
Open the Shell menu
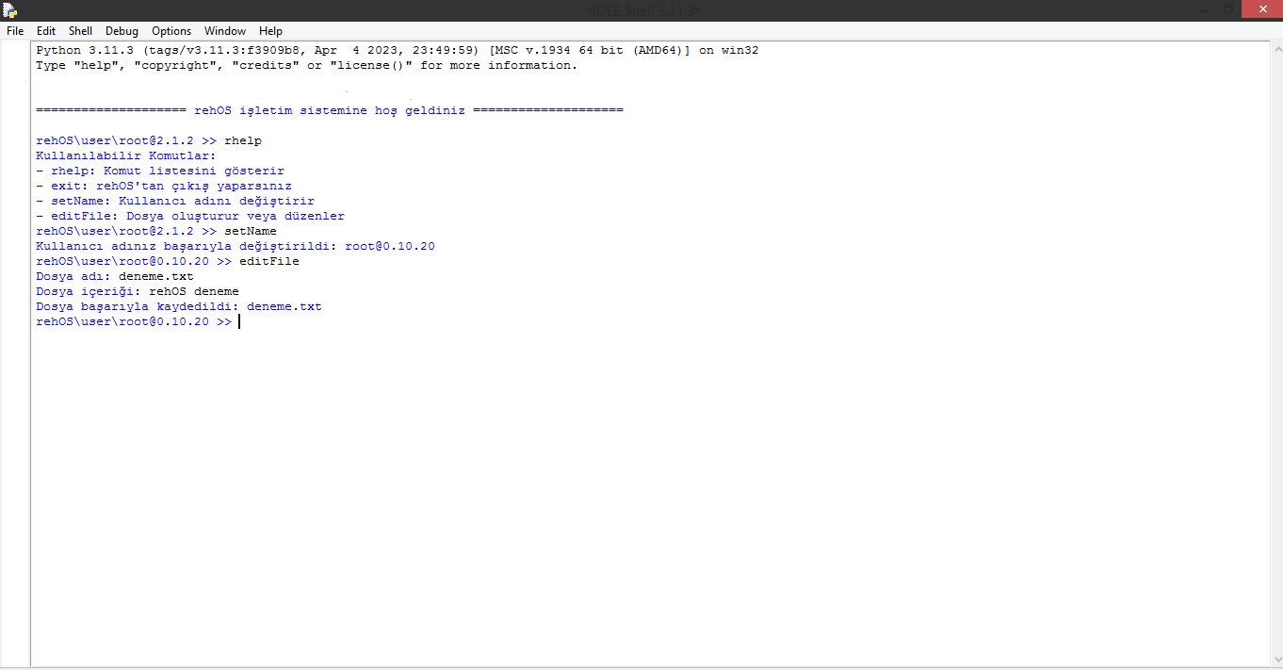coord(81,31)
